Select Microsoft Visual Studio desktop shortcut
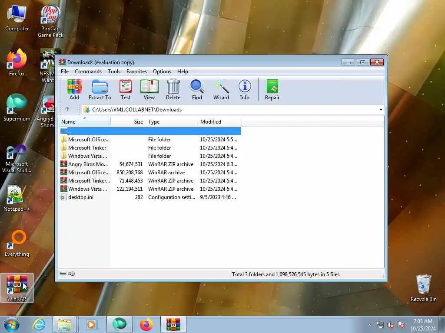 17,159
